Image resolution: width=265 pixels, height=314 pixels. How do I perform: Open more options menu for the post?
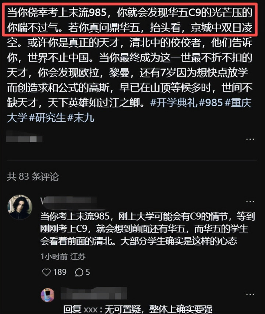point(250,139)
